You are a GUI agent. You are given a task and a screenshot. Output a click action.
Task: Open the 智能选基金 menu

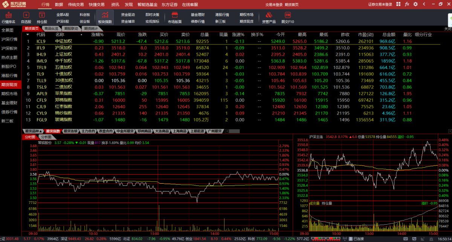147,5
